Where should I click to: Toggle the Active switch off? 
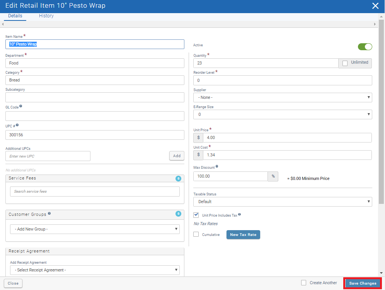[x=365, y=46]
